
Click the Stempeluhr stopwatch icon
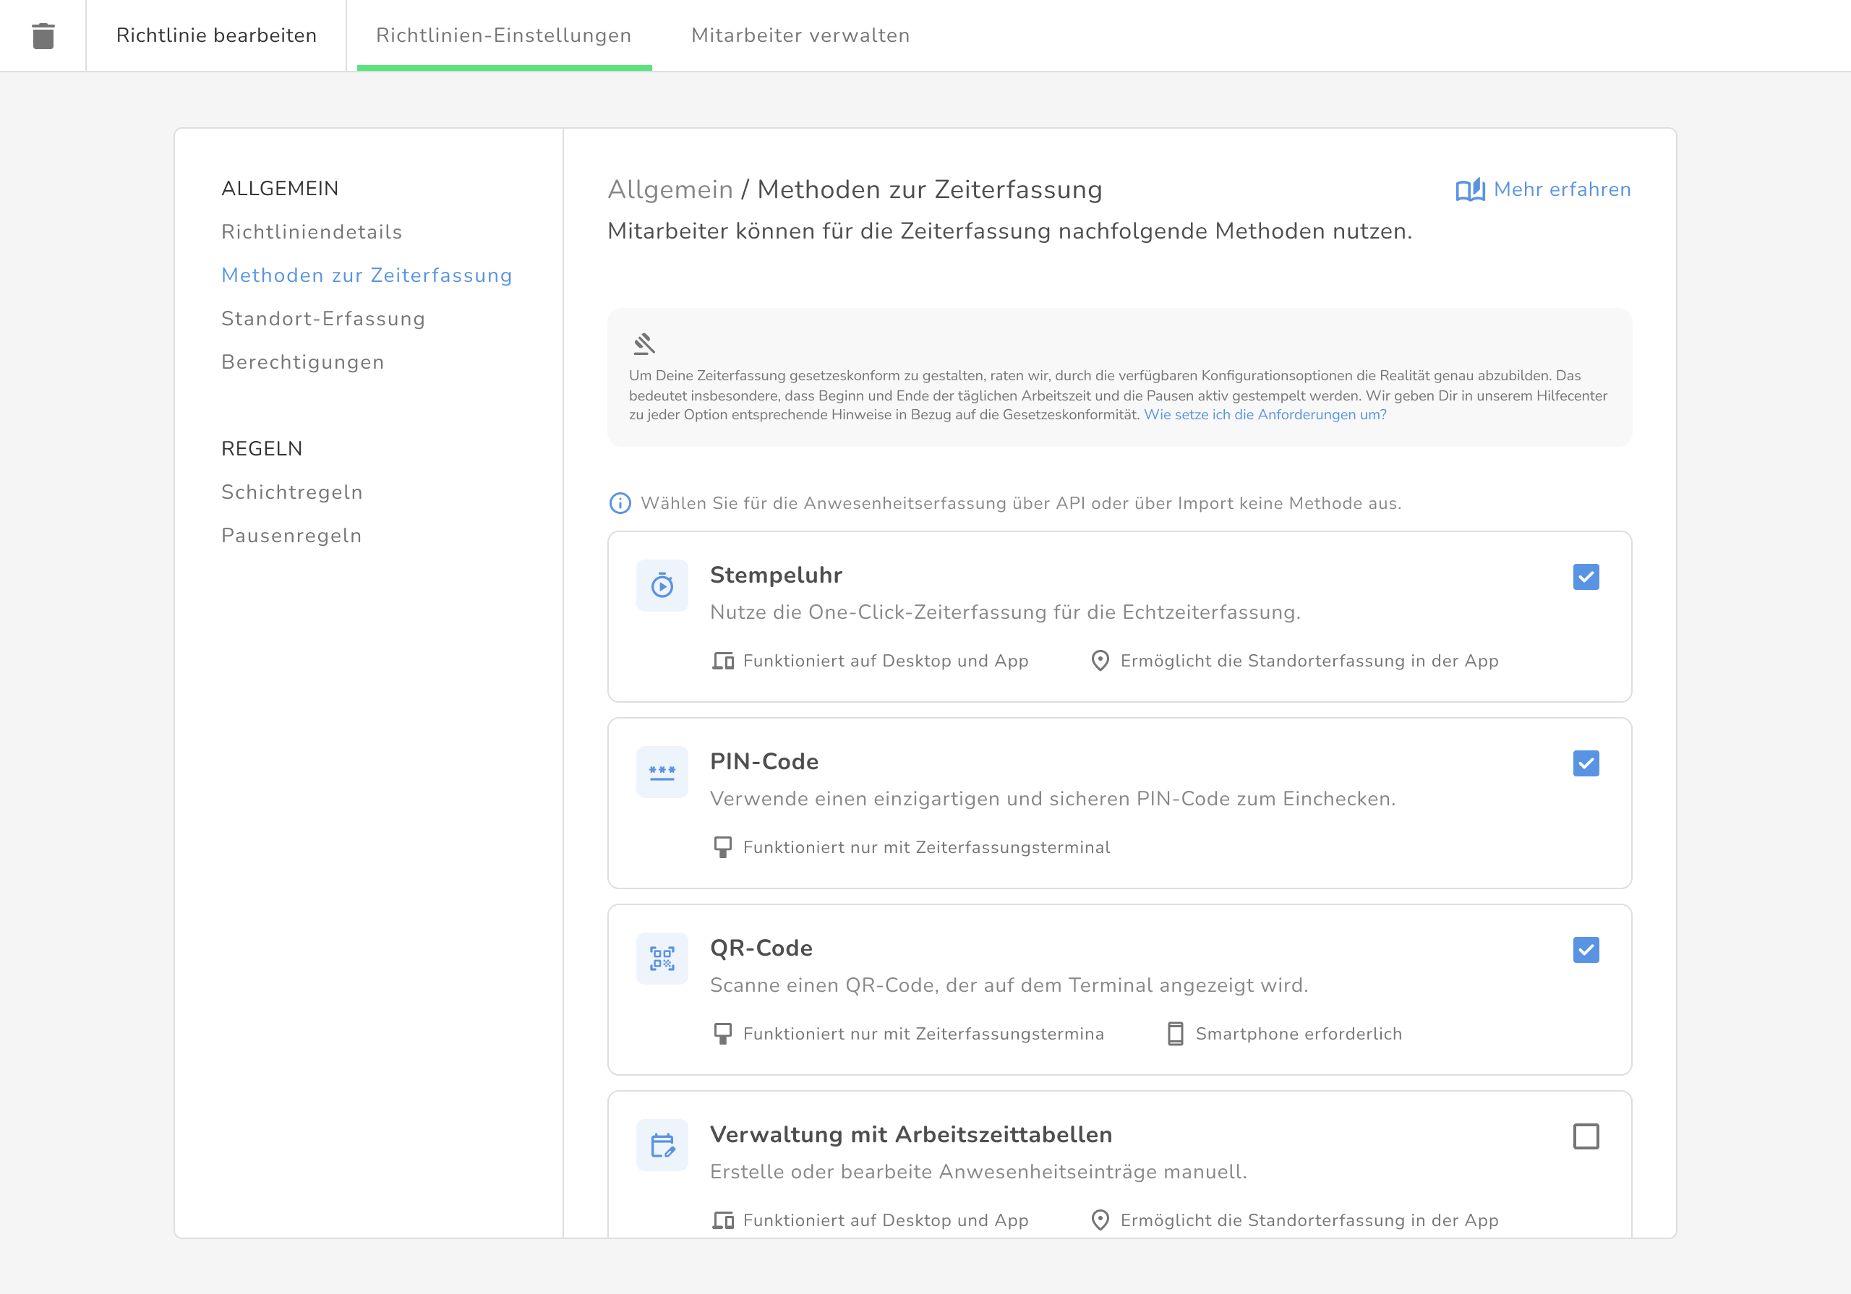pos(662,586)
